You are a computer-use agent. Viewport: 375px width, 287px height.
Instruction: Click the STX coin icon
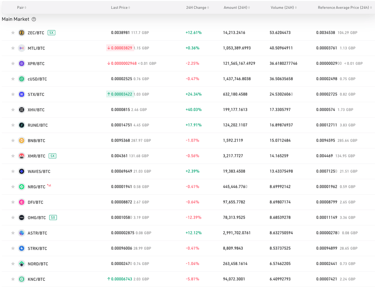point(22,94)
